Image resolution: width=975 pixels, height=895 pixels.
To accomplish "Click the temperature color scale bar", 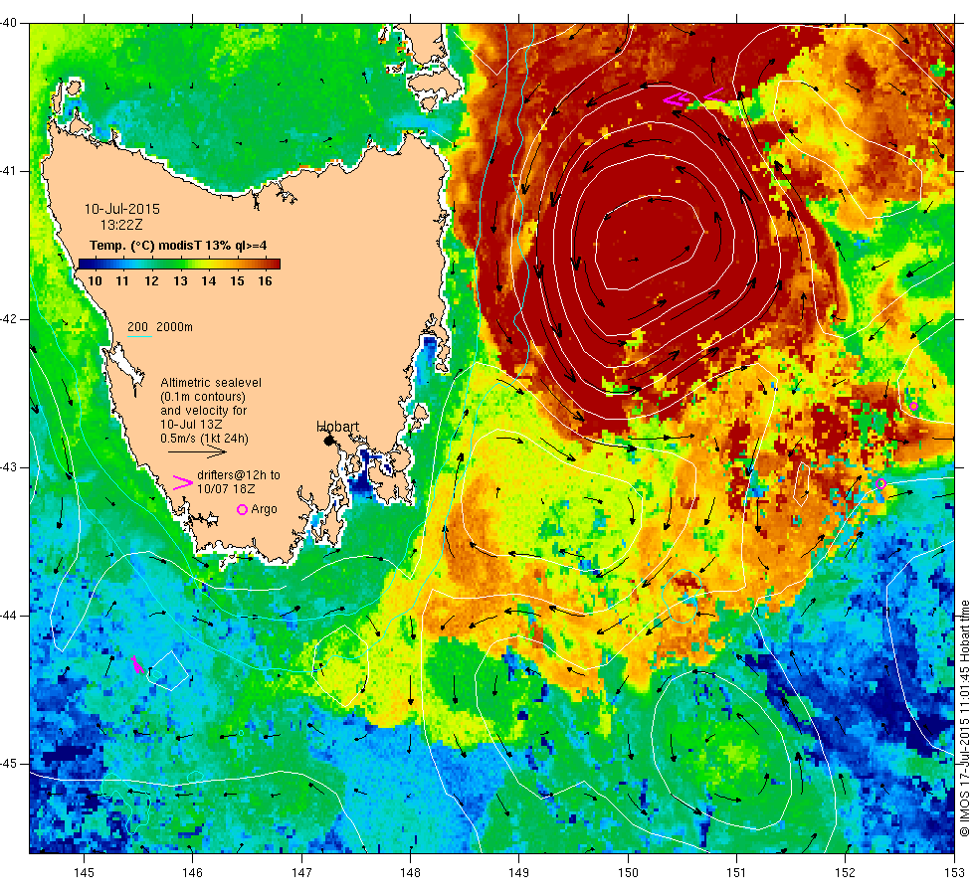I will 179,264.
